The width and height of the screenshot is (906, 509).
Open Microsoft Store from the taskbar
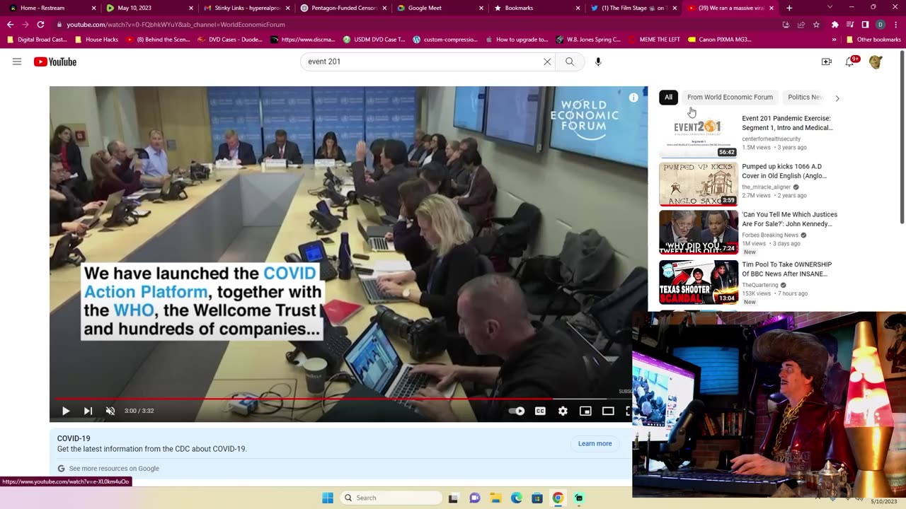(537, 498)
